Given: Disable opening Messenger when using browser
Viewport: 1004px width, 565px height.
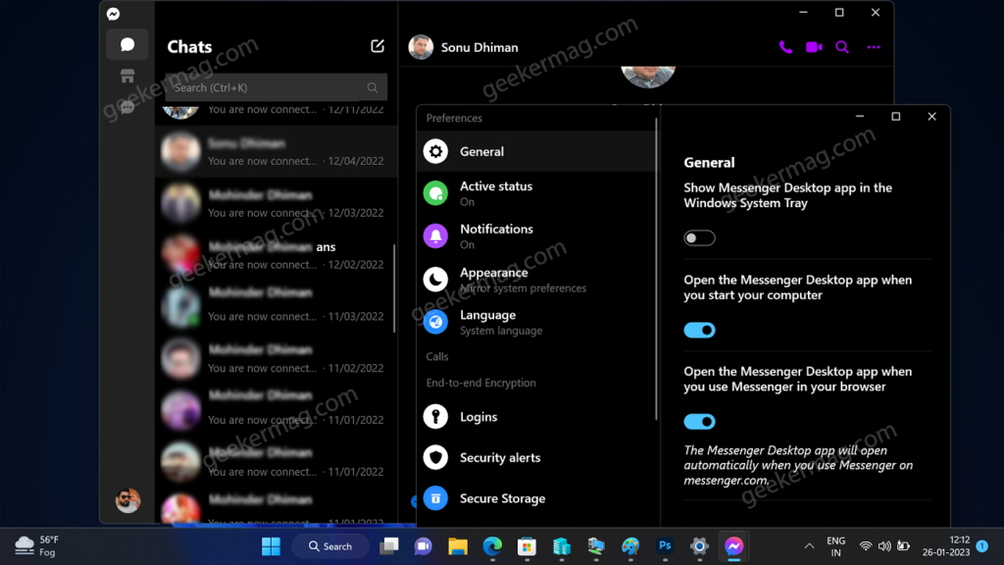Looking at the screenshot, I should [699, 422].
